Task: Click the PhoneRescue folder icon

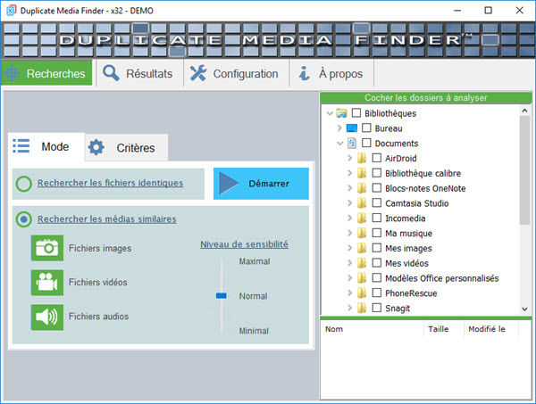Action: 362,293
